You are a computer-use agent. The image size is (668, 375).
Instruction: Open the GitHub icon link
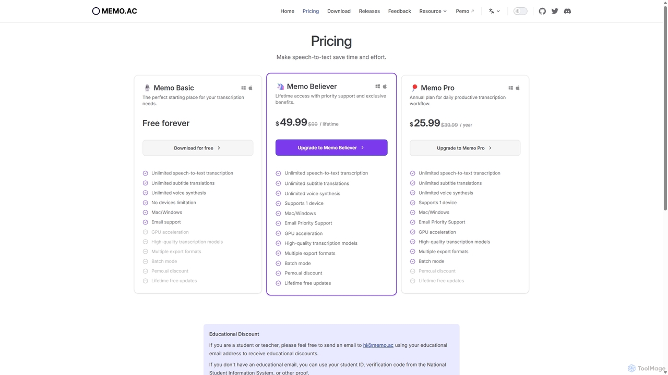click(x=542, y=11)
